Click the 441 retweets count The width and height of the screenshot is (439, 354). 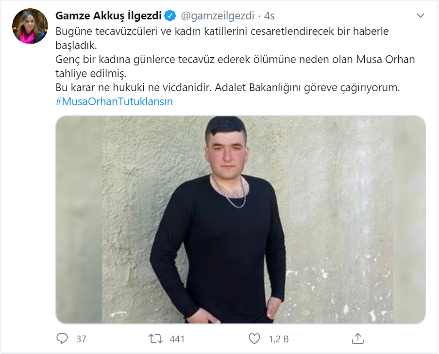177,339
